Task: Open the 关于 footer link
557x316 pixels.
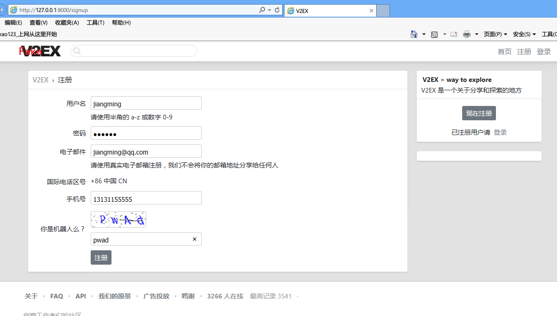Action: [31, 296]
